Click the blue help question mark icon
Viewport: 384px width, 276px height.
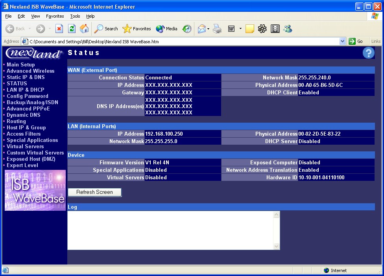(368, 53)
